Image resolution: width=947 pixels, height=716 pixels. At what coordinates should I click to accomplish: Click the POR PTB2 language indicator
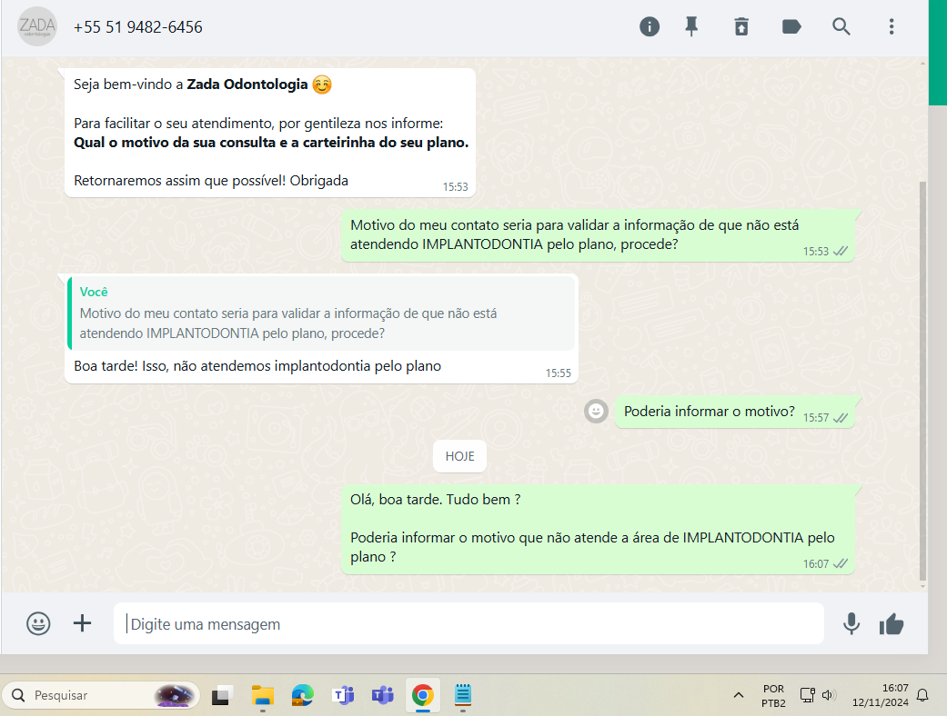pos(773,695)
